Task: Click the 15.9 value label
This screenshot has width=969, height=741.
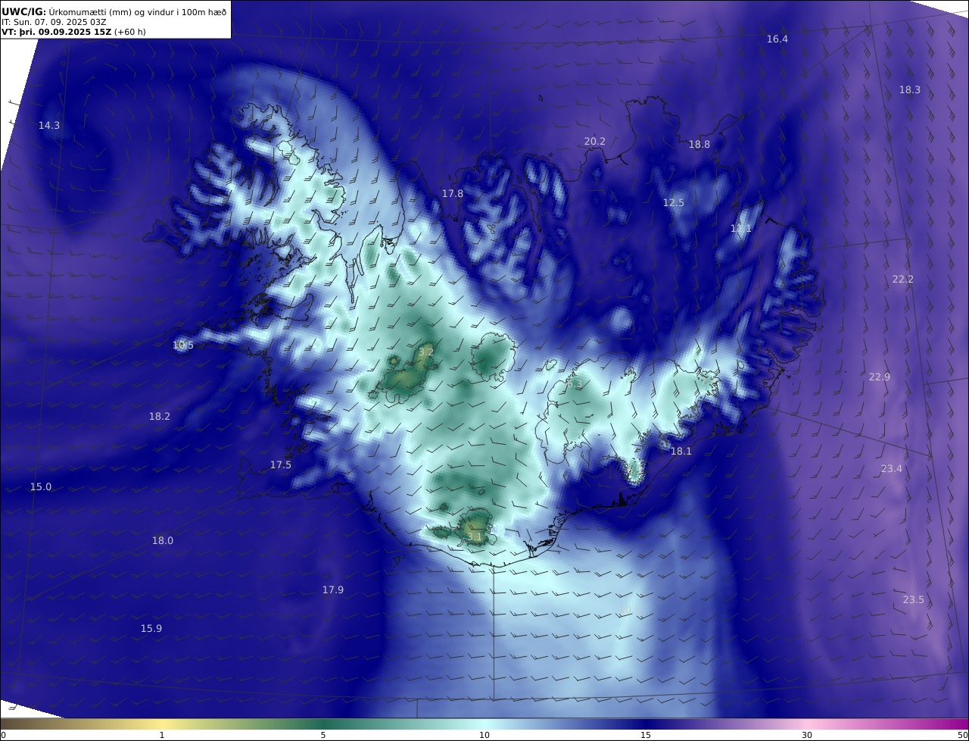Action: pyautogui.click(x=151, y=628)
